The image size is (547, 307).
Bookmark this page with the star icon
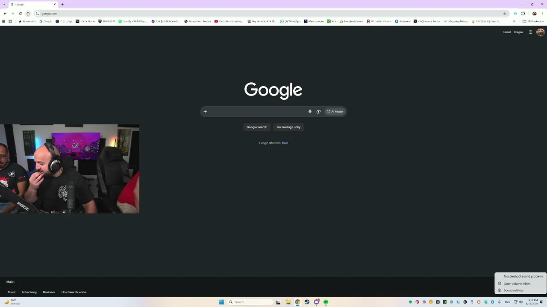point(504,14)
